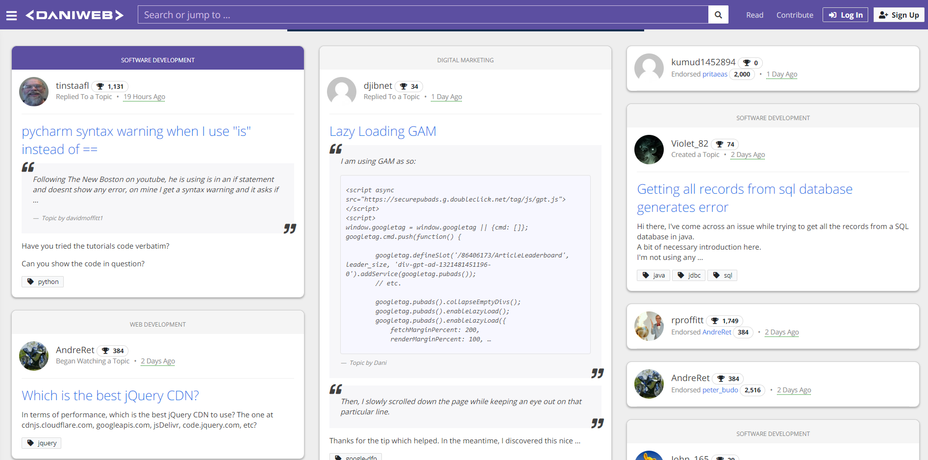Open rproffitt's username link
This screenshot has width=928, height=460.
(x=687, y=320)
